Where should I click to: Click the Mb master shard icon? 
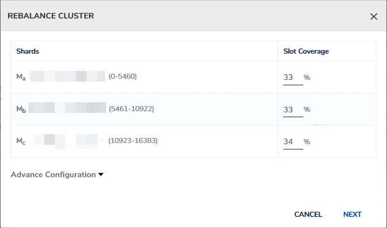[21, 109]
